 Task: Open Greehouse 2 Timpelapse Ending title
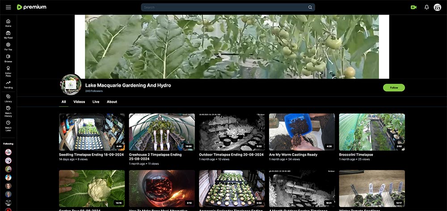point(155,156)
